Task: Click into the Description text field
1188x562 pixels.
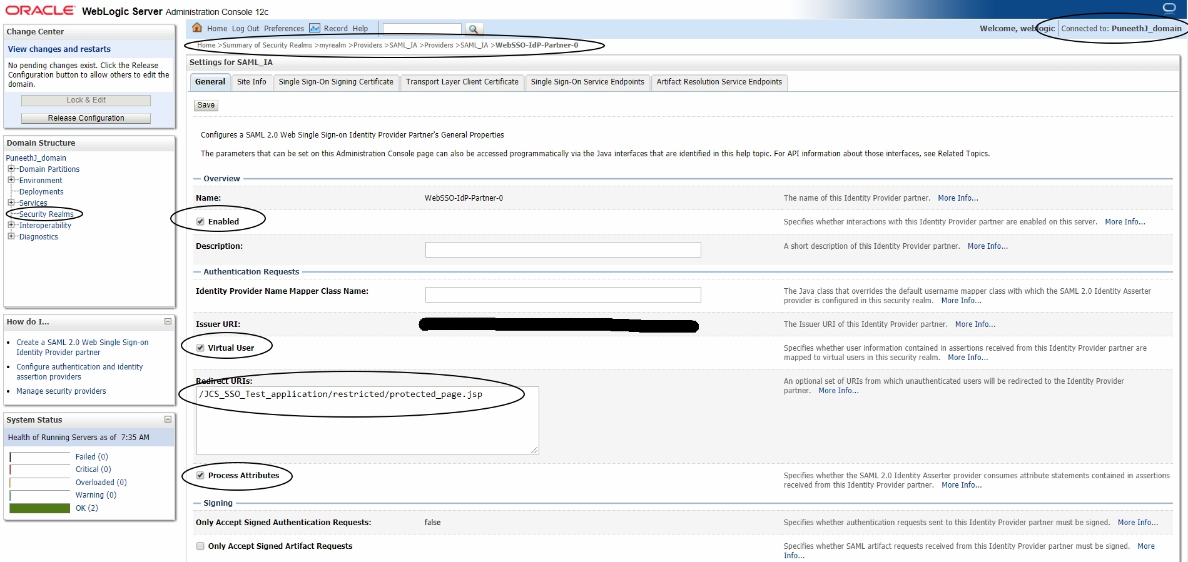Action: pyautogui.click(x=563, y=249)
